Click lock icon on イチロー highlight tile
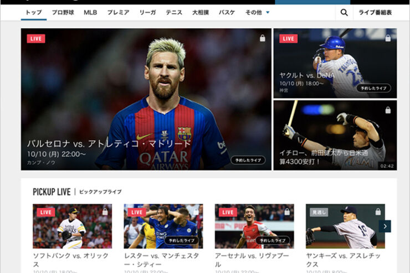The height and width of the screenshot is (273, 410). pyautogui.click(x=388, y=110)
